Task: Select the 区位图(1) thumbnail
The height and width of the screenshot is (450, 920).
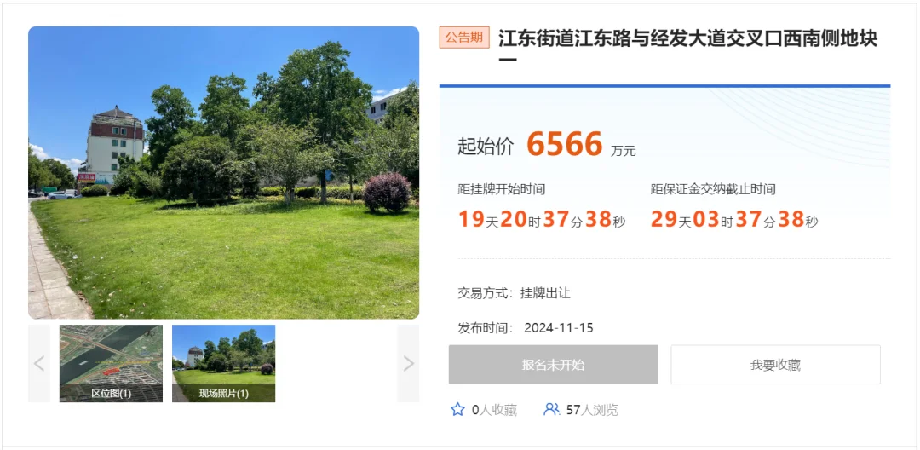Action: tap(111, 364)
